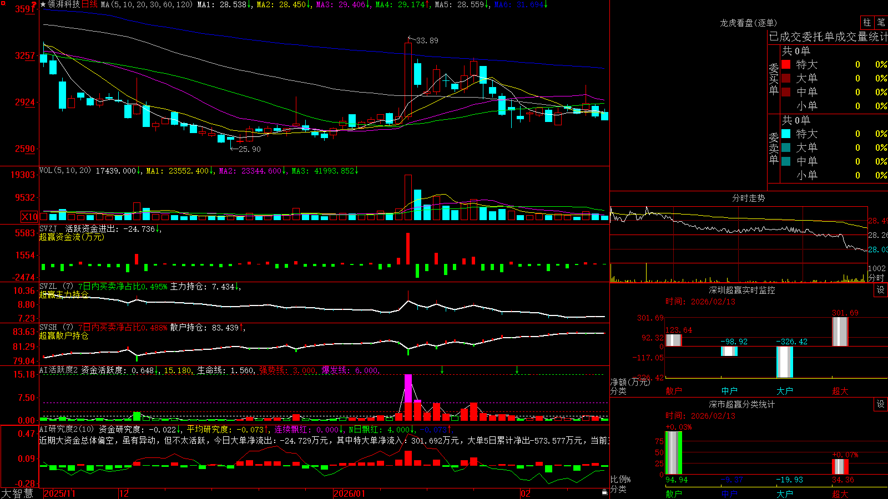Click the 近期大资金总体偏空 commentary line
Viewport: 888px width, 499px height.
(324, 440)
